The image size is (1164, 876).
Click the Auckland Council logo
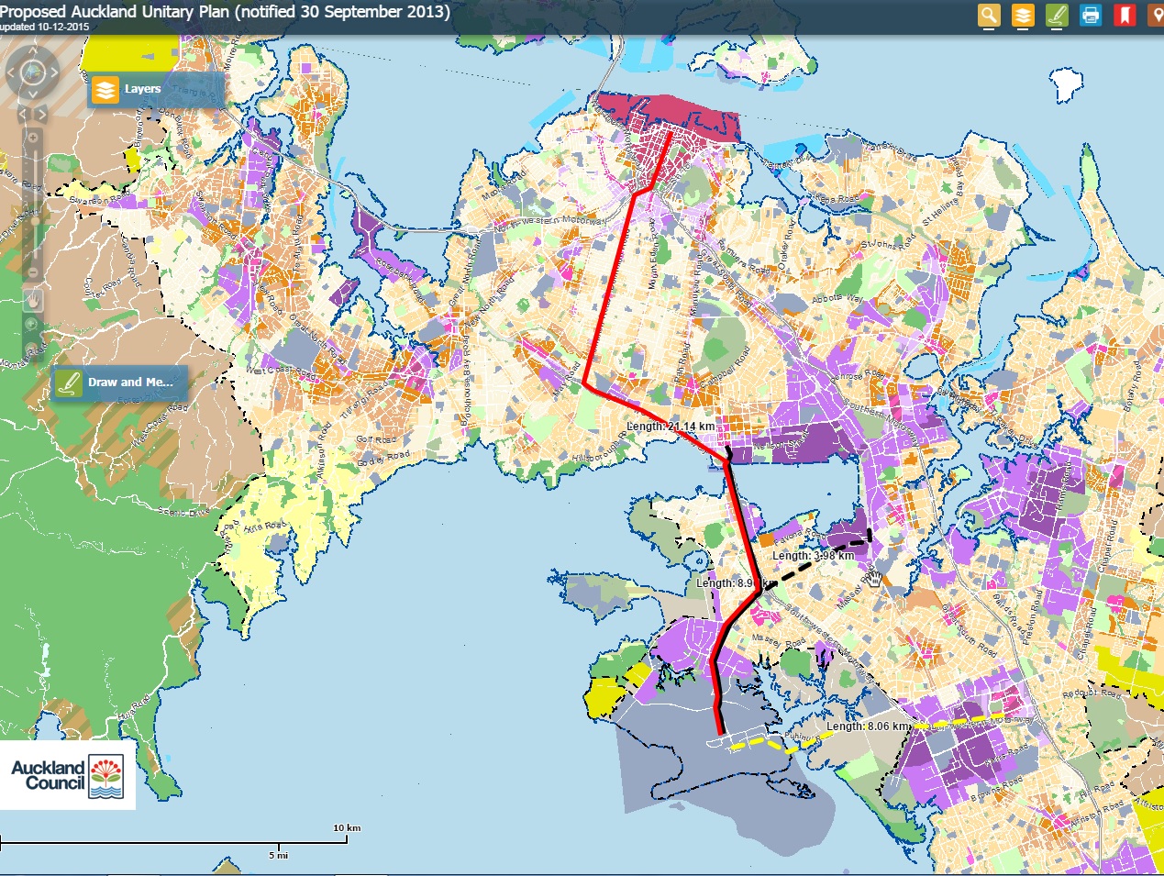click(x=67, y=776)
